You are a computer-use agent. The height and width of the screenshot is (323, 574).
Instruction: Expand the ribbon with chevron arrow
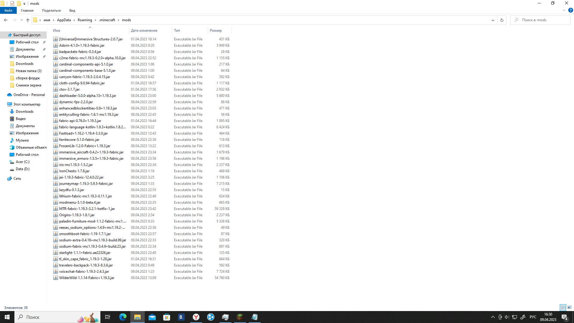click(x=564, y=10)
